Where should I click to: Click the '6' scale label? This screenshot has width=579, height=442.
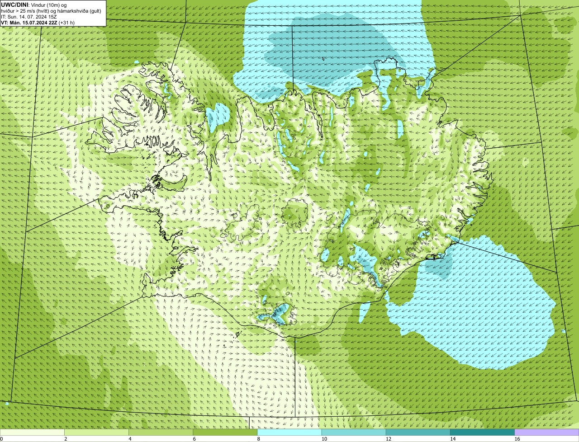(x=195, y=439)
